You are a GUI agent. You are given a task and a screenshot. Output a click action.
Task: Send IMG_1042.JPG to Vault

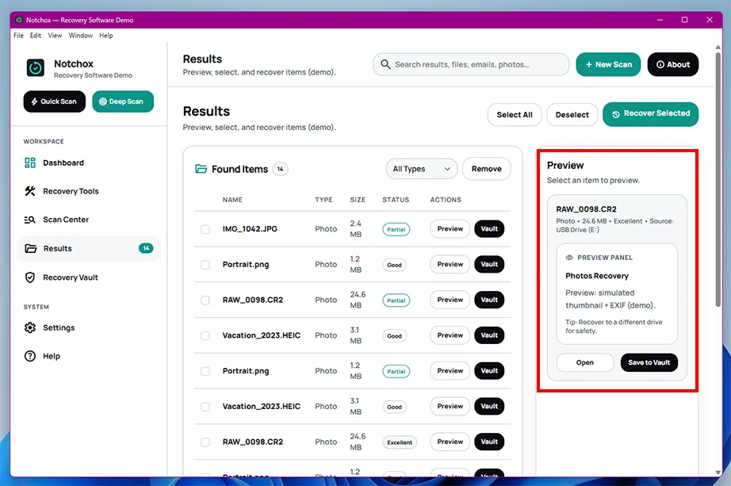point(489,229)
